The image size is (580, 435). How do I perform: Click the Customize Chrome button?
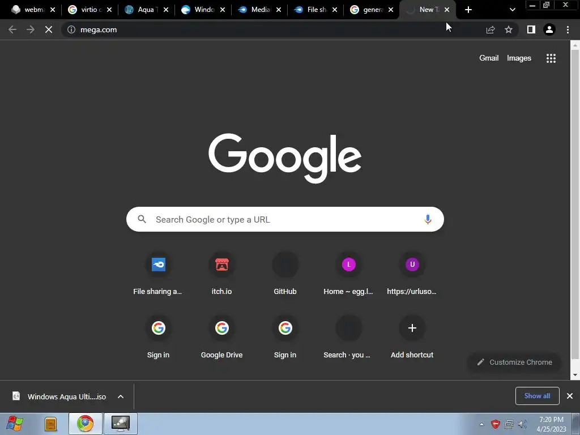pyautogui.click(x=514, y=362)
